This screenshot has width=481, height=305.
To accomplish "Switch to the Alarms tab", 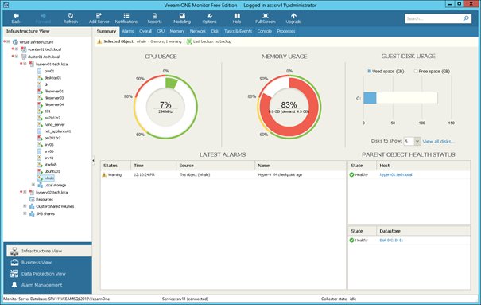I will 128,31.
